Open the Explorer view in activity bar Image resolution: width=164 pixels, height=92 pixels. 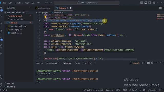pyautogui.click(x=1, y=9)
